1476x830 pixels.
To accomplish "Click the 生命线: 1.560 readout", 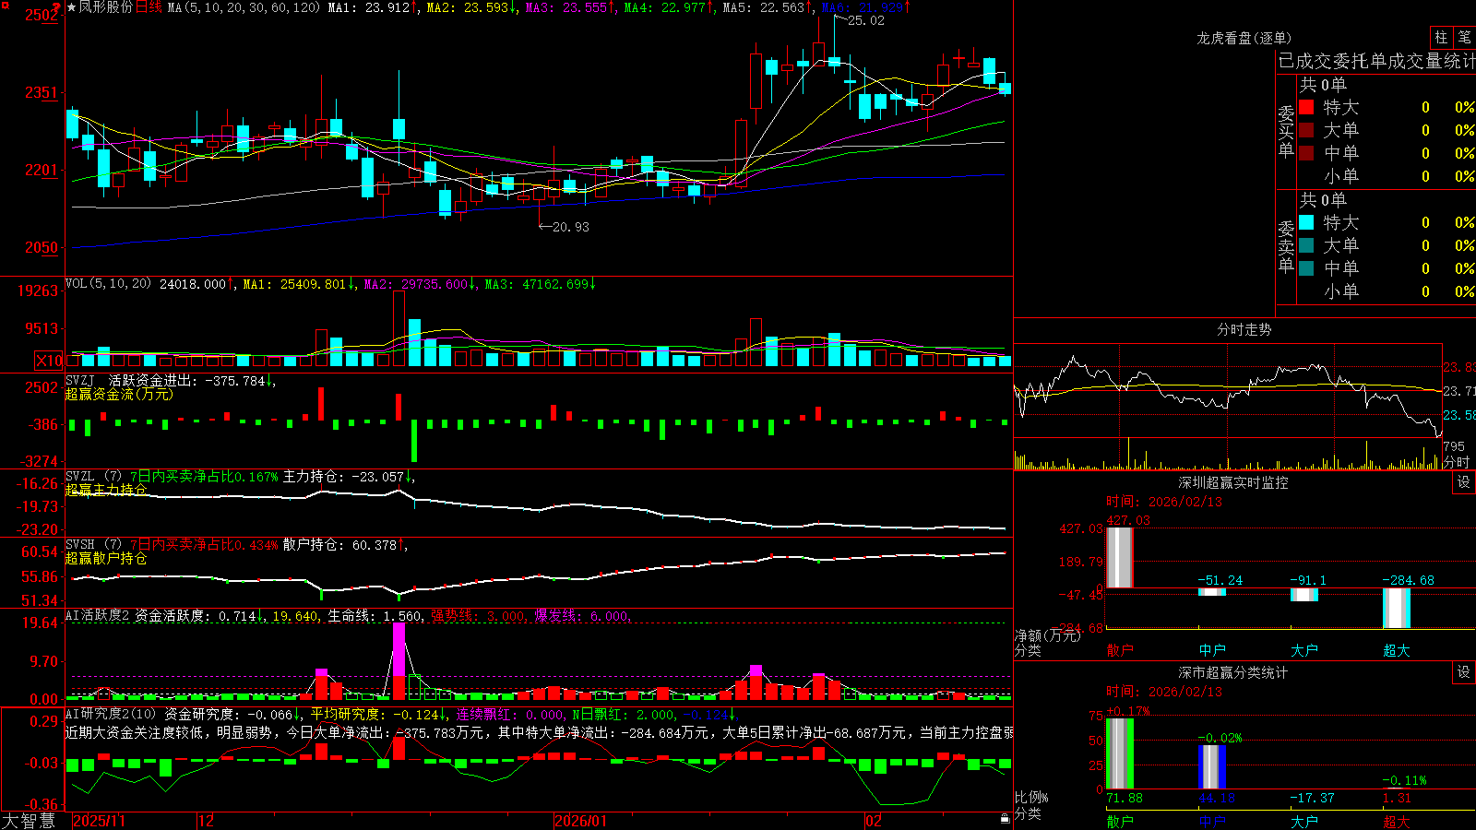I will [x=375, y=615].
